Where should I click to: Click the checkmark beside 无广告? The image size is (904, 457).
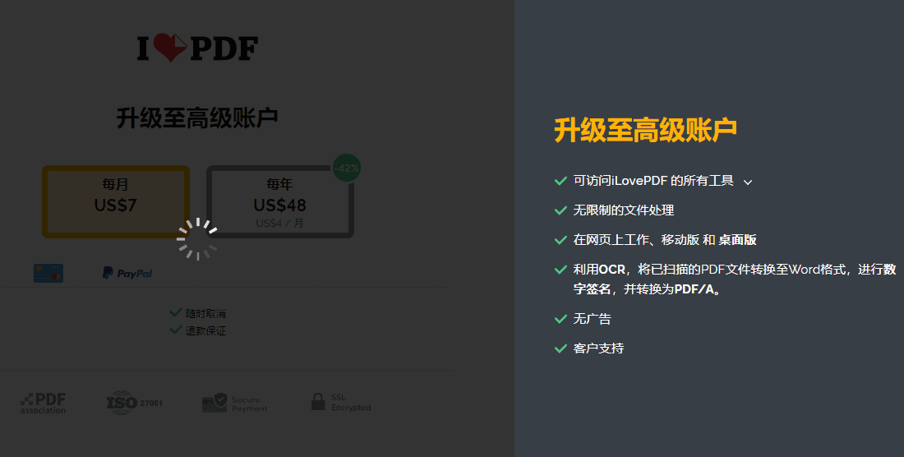560,319
